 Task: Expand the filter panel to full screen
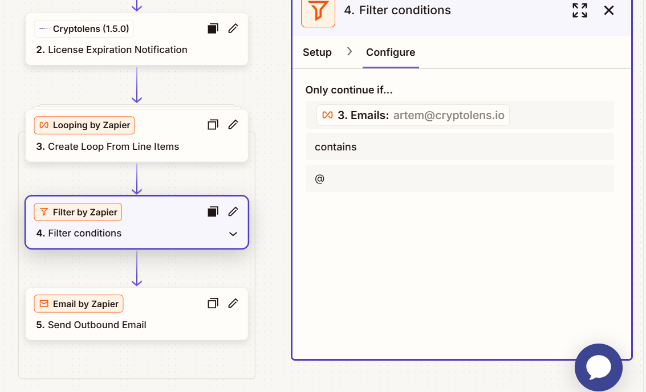[580, 10]
